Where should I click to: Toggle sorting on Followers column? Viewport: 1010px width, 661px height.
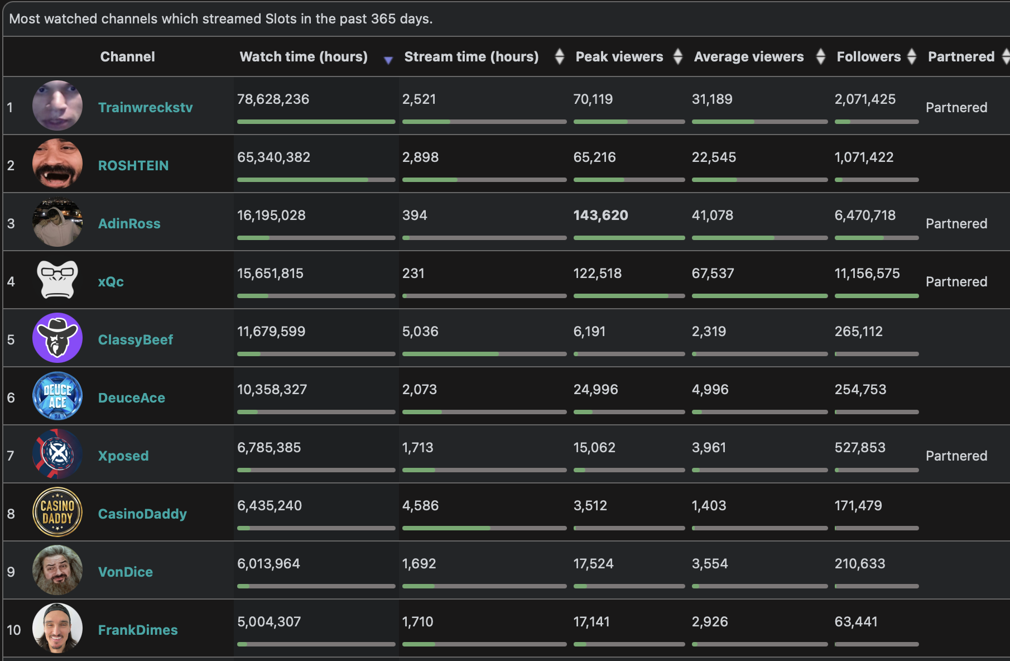point(912,56)
